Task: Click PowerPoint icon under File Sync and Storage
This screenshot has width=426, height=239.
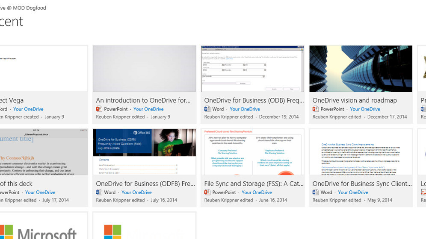Action: point(207,192)
